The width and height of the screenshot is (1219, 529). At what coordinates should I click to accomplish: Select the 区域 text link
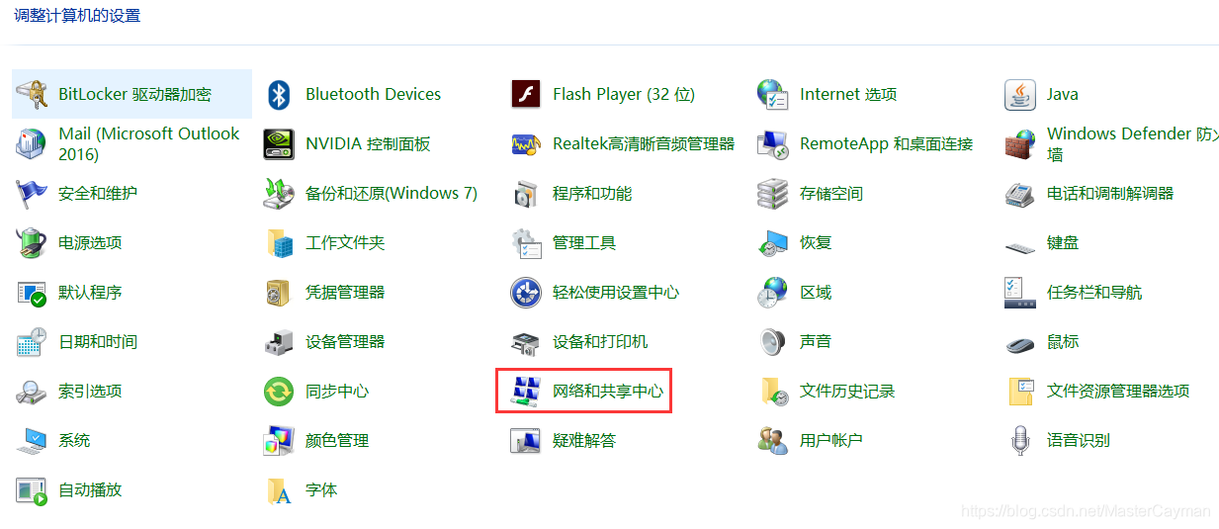[816, 293]
